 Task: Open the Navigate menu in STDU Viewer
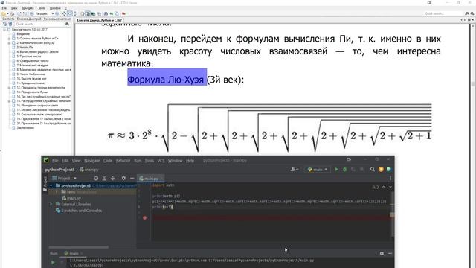(28, 8)
